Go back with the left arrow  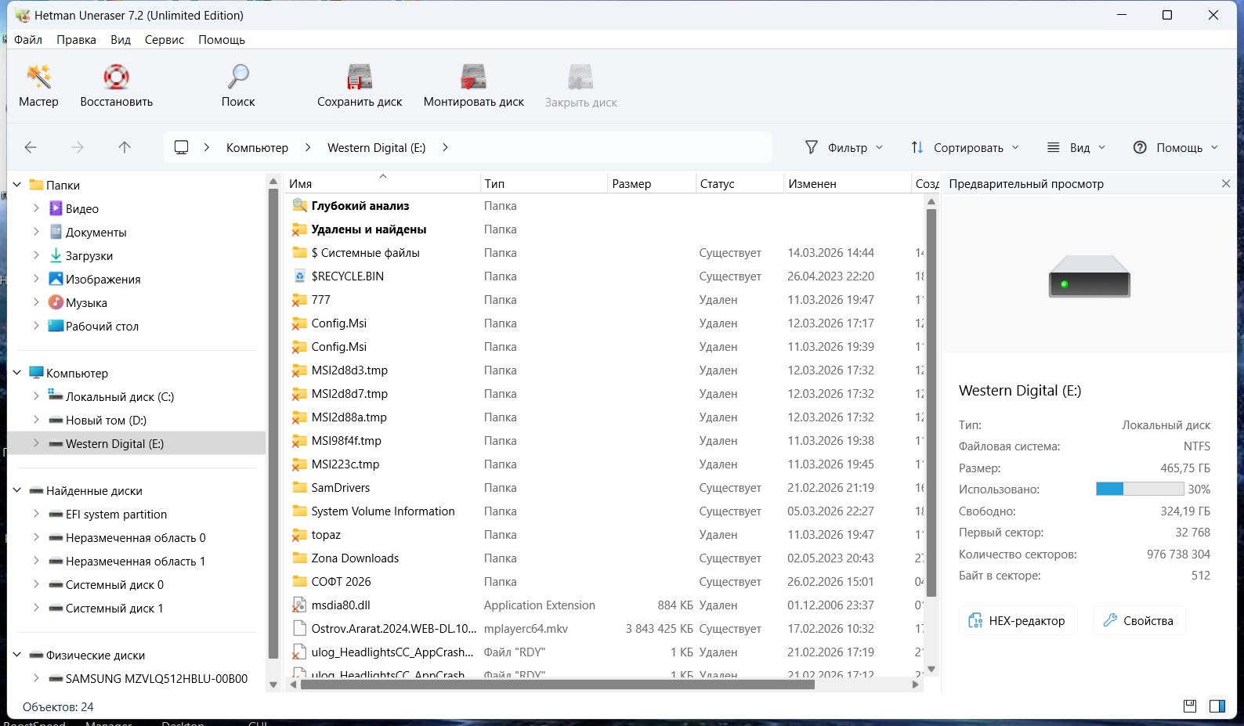[31, 147]
